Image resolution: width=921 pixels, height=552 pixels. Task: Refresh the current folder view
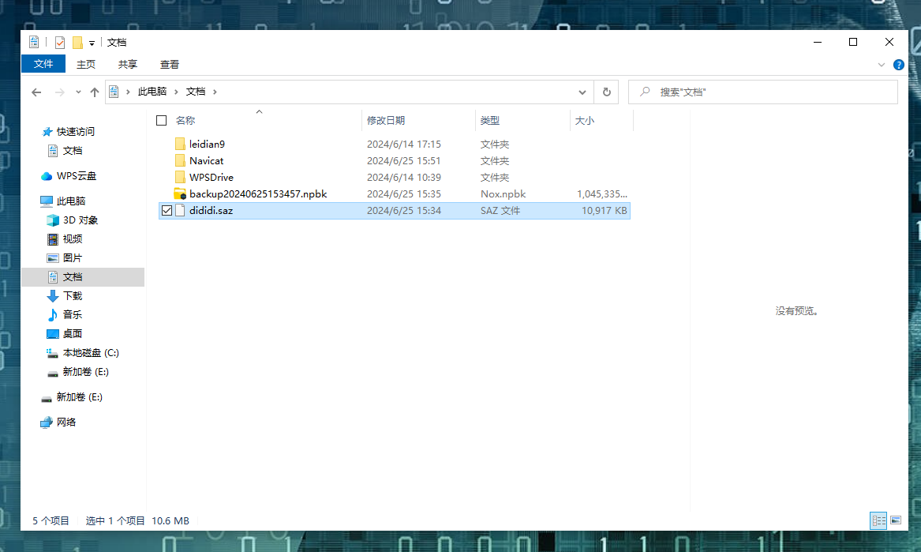(606, 92)
